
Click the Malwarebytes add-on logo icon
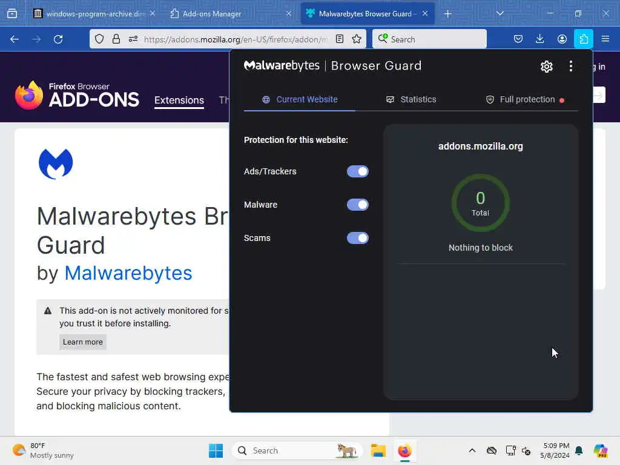(56, 163)
